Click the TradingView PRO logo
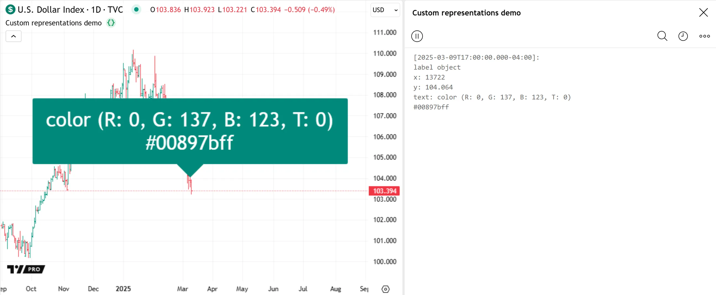Screen dimensions: 716x295 click(26, 269)
